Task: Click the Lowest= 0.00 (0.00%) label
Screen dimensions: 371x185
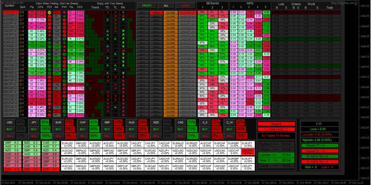Action: coord(320,135)
